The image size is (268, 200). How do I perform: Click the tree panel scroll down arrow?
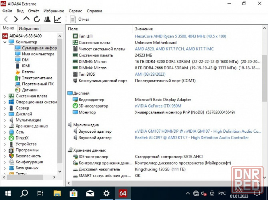[60, 172]
